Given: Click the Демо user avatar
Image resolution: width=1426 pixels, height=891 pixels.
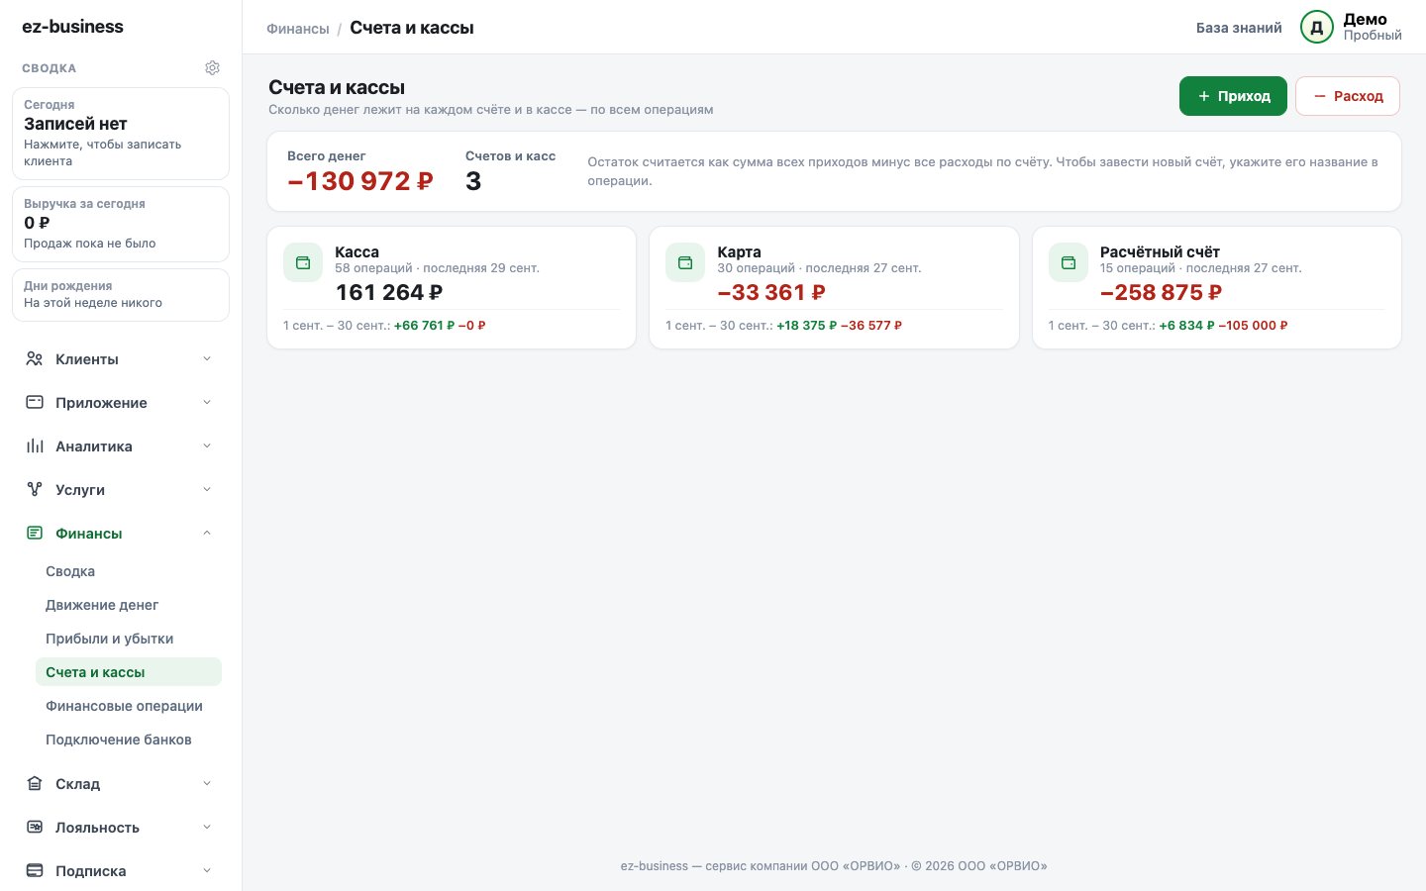Looking at the screenshot, I should (x=1317, y=28).
